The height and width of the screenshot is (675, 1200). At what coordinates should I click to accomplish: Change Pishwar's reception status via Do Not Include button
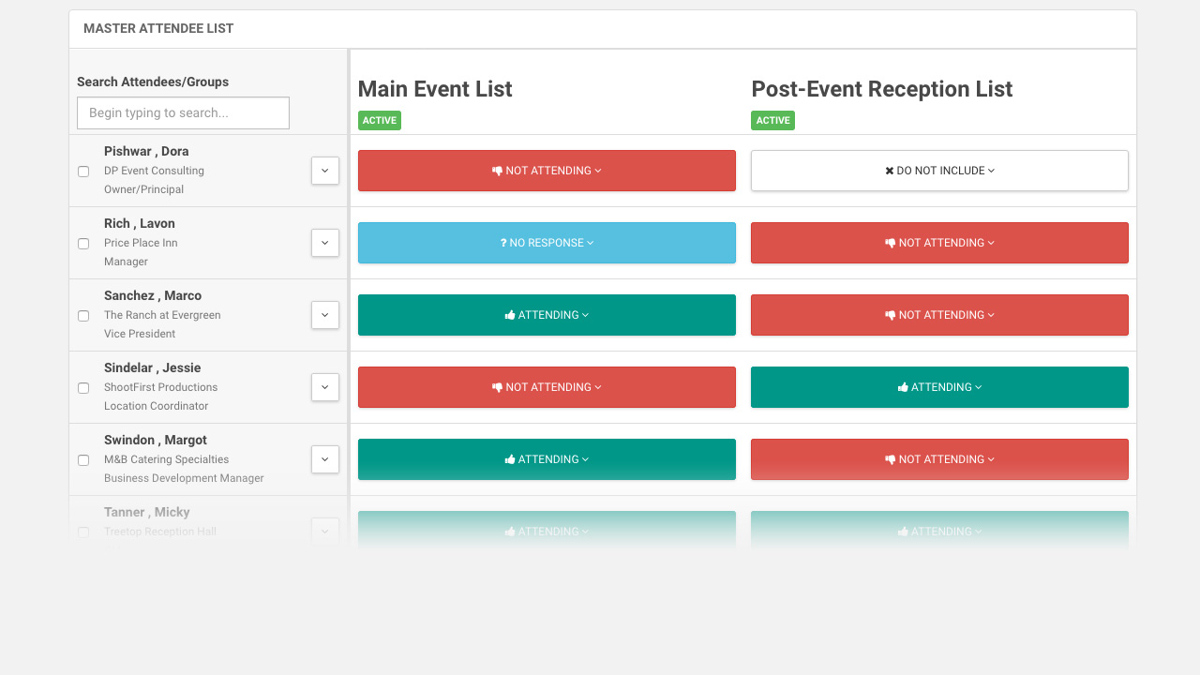(x=939, y=171)
